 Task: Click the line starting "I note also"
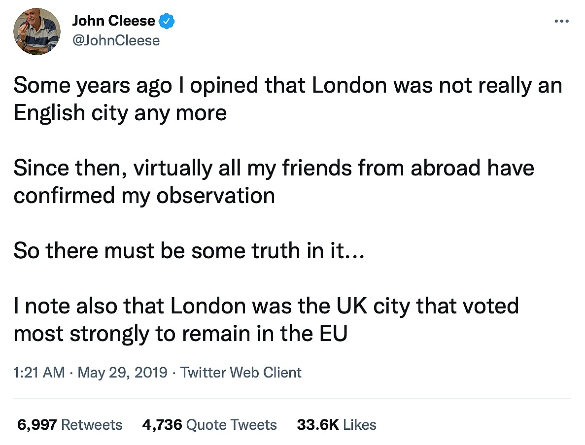point(266,306)
